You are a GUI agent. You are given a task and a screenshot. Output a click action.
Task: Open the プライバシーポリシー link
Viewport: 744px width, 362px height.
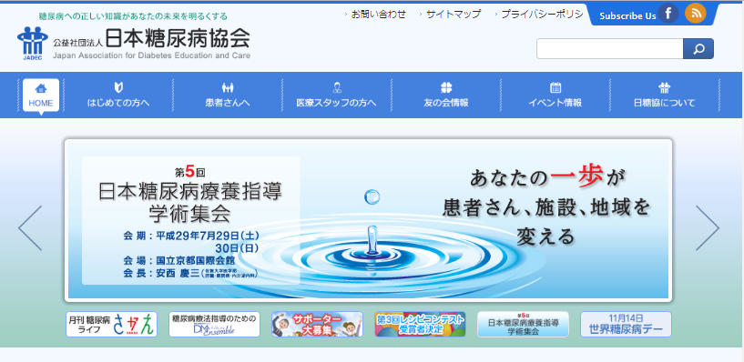pyautogui.click(x=543, y=15)
